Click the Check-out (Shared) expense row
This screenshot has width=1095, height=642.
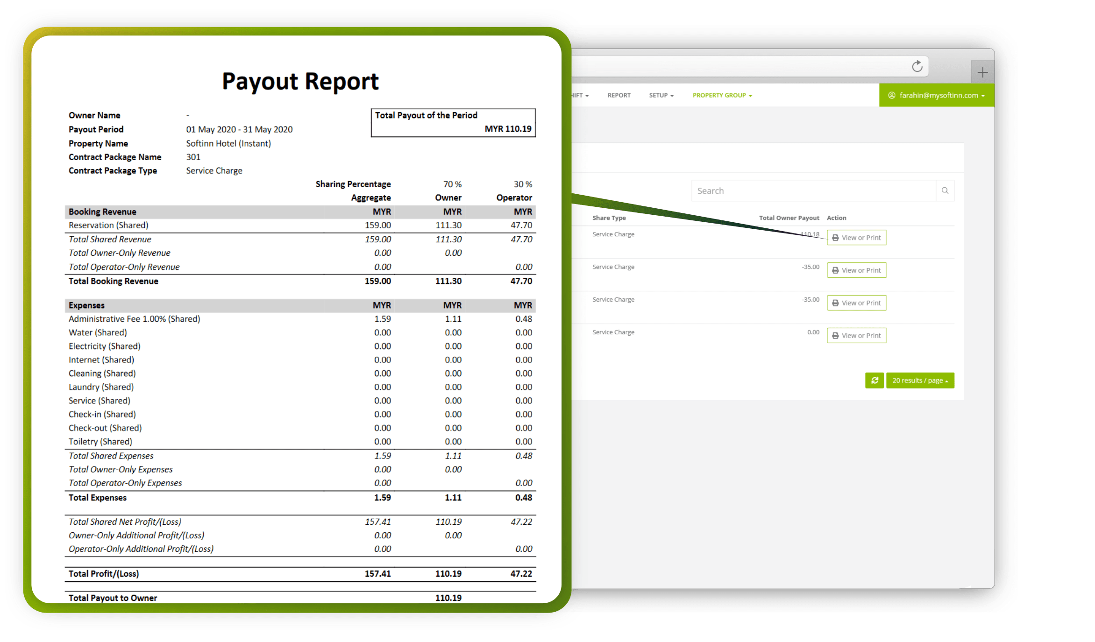pyautogui.click(x=300, y=428)
